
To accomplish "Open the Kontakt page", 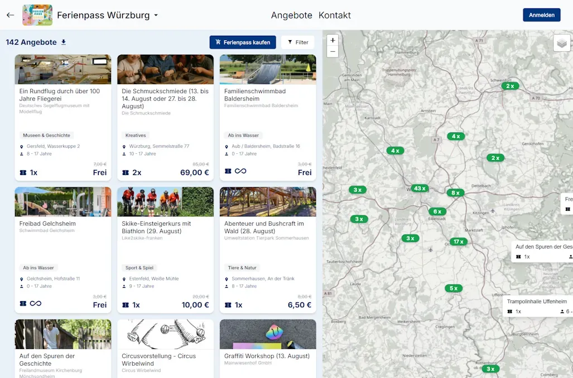I will coord(335,15).
